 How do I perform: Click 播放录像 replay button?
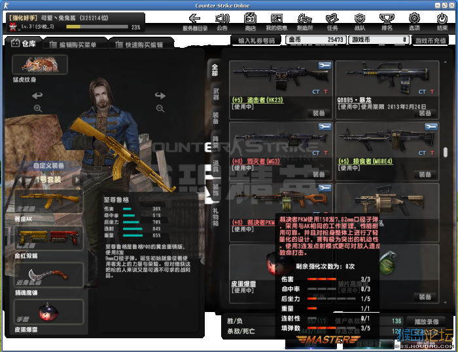426,322
